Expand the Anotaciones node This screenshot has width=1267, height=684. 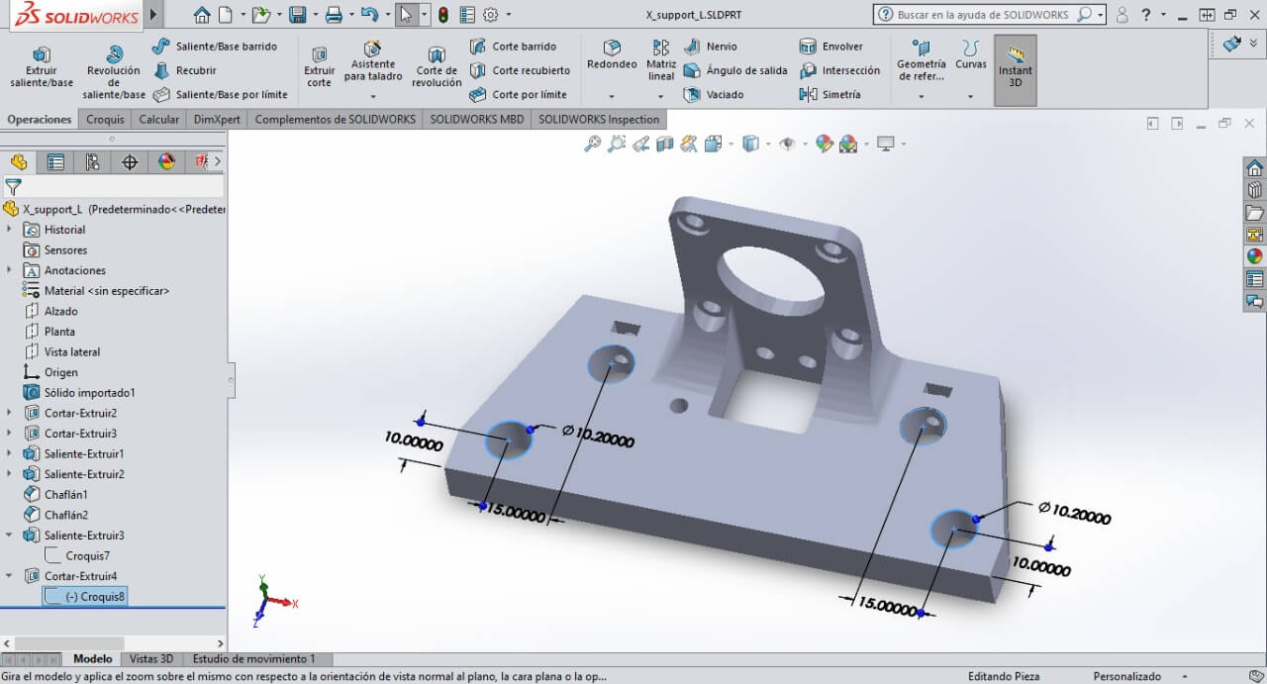coord(9,270)
